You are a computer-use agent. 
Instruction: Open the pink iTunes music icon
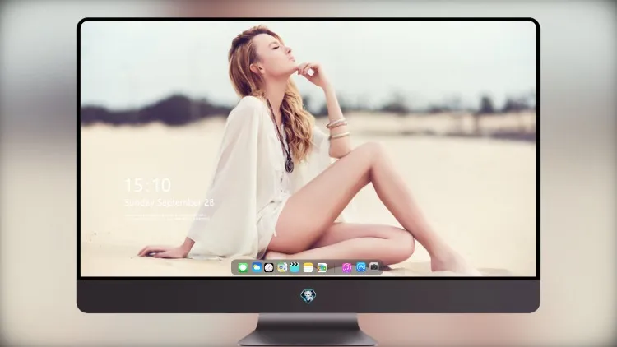pyautogui.click(x=346, y=267)
